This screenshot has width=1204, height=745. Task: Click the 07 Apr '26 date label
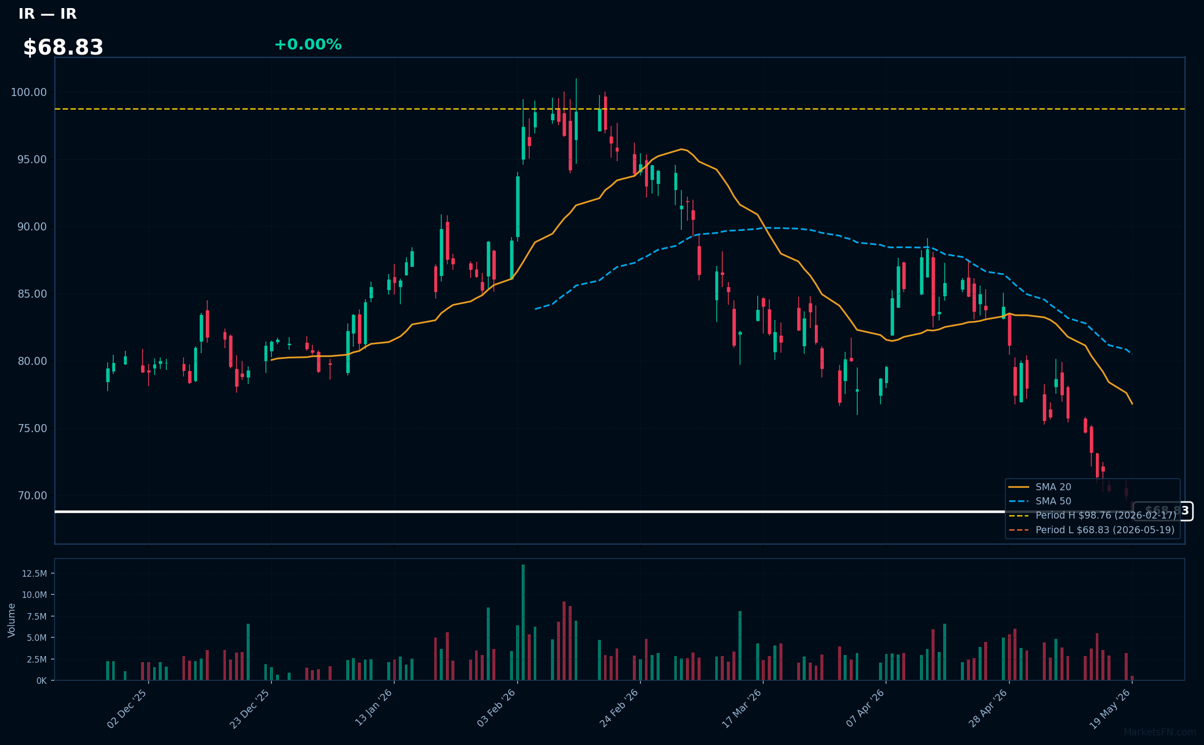[x=865, y=708]
